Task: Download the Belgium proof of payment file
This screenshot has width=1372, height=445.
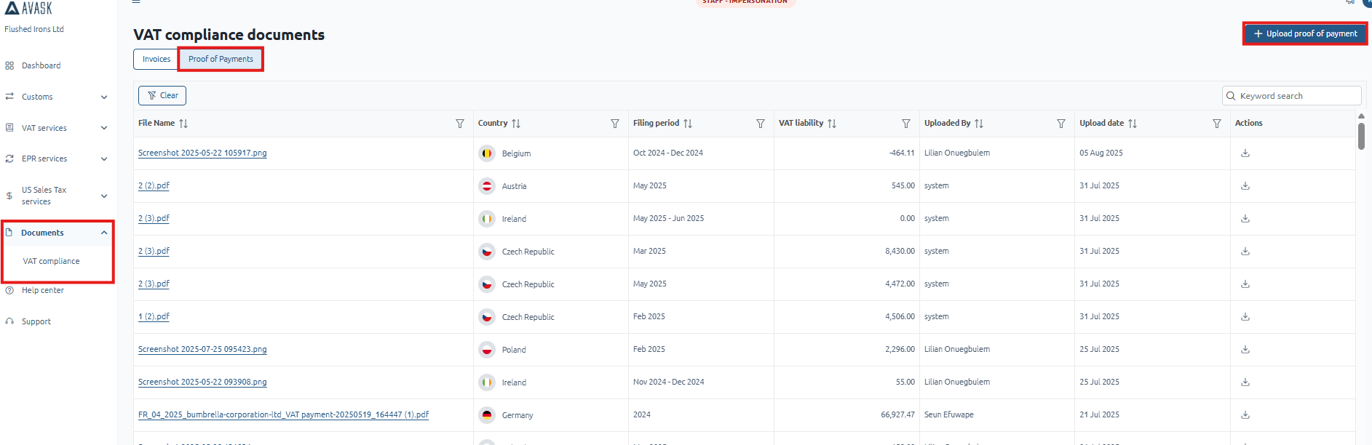Action: [1245, 153]
